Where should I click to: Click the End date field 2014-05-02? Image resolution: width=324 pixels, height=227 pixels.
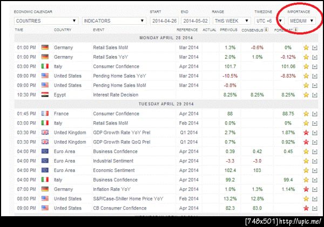(x=195, y=20)
